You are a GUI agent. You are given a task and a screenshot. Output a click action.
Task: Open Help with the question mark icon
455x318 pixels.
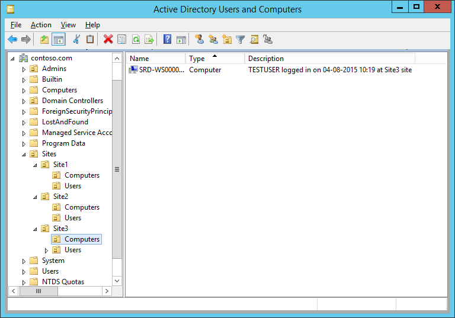pyautogui.click(x=168, y=39)
